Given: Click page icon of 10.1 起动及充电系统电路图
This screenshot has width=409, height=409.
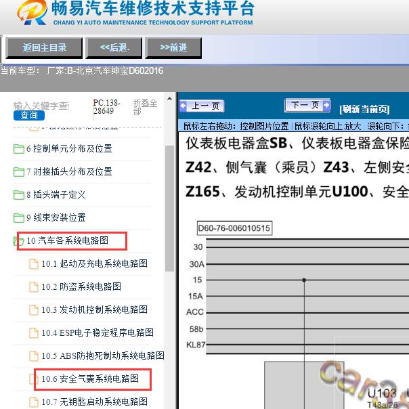Looking at the screenshot, I should [34, 263].
